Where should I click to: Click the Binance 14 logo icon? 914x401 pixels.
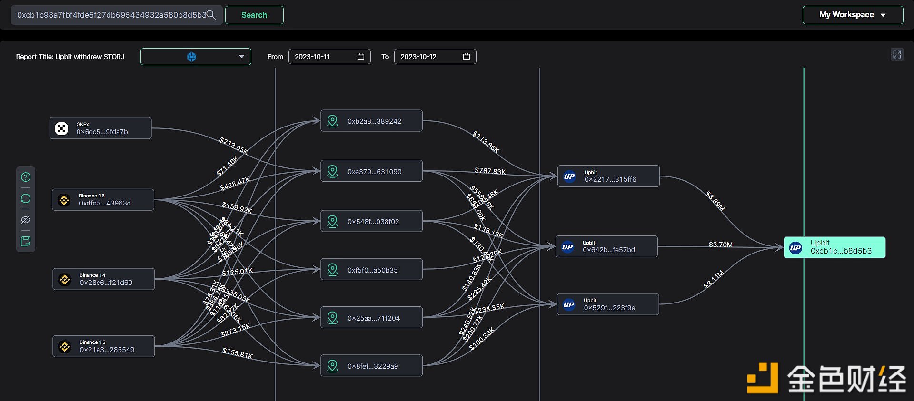(x=64, y=279)
